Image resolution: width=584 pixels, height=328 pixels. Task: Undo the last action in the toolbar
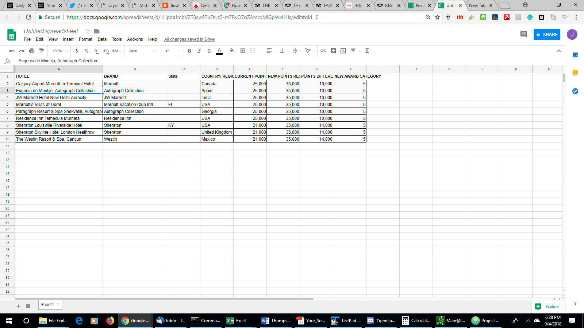point(12,51)
